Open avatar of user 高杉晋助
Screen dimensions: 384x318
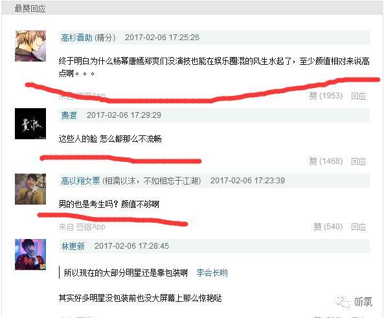(x=30, y=46)
